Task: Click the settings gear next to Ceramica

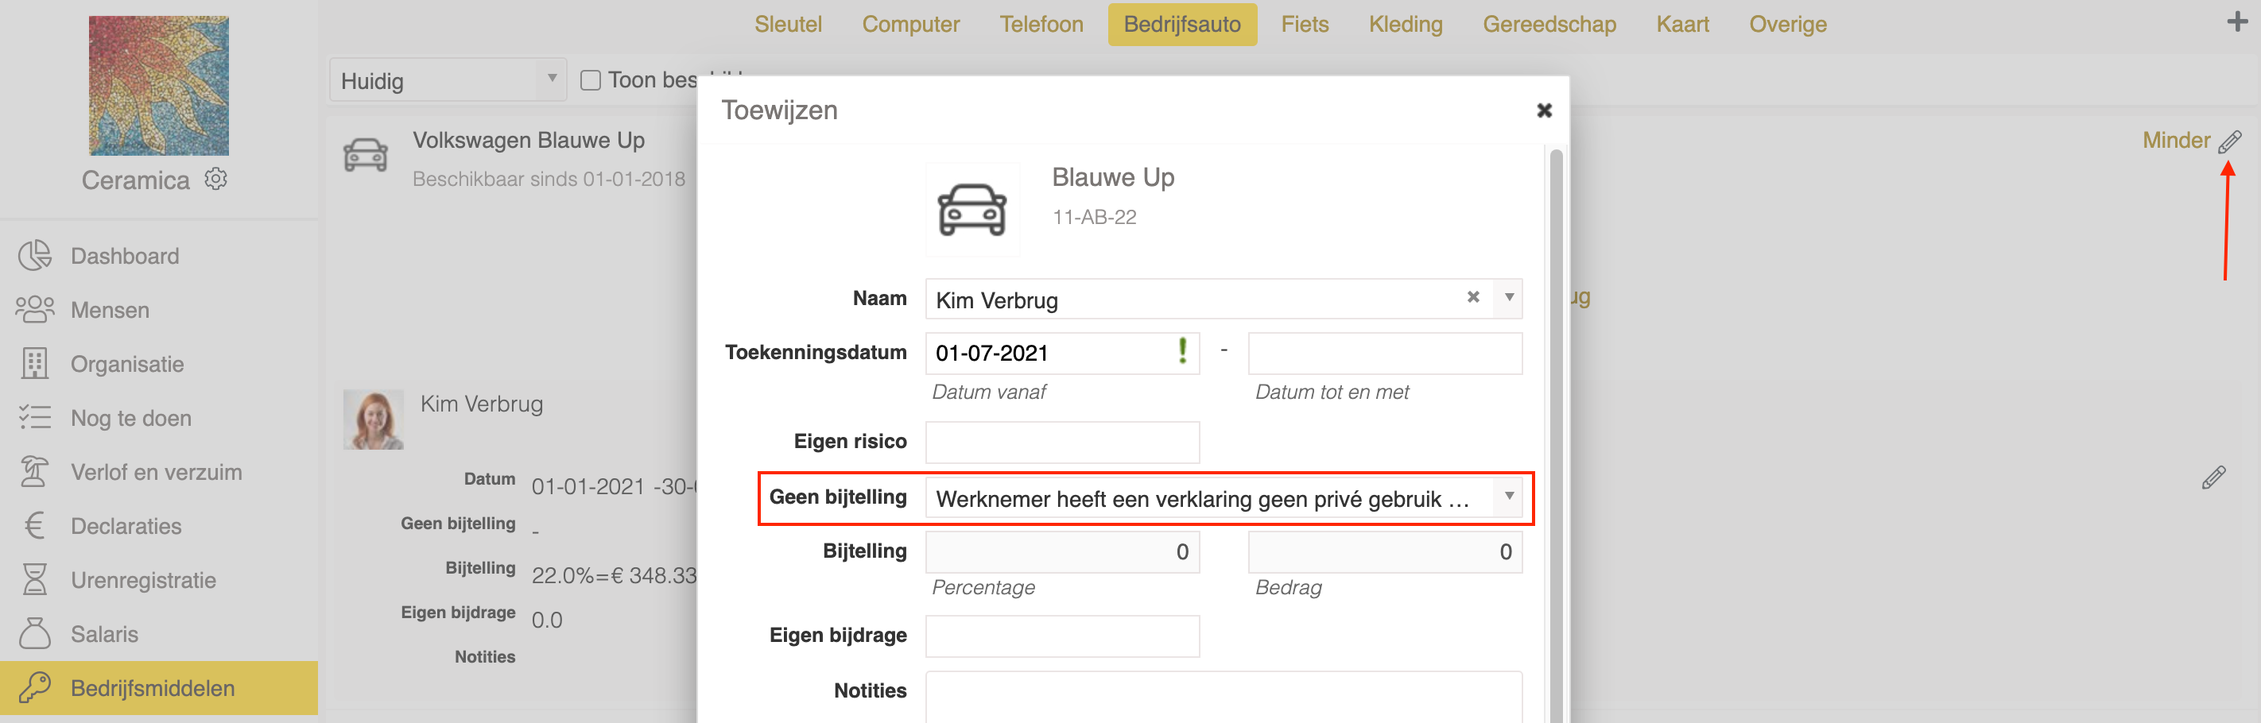Action: click(216, 179)
